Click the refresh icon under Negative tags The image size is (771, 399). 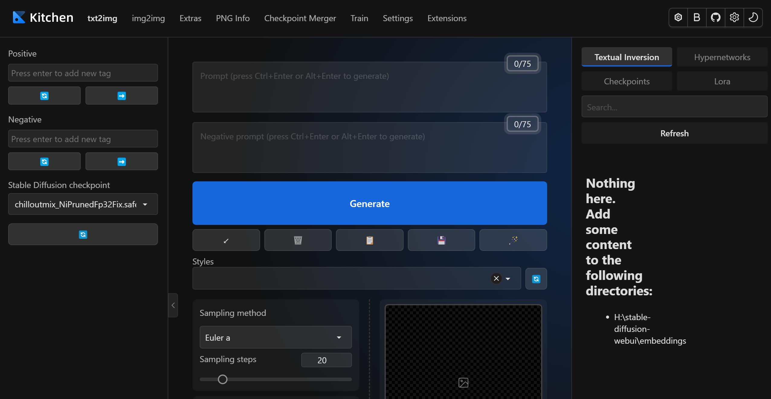44,162
